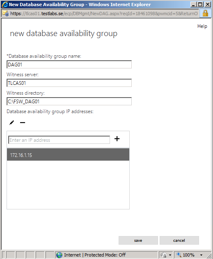Click the page icon left of the URL
The image size is (213, 259).
pyautogui.click(x=5, y=14)
